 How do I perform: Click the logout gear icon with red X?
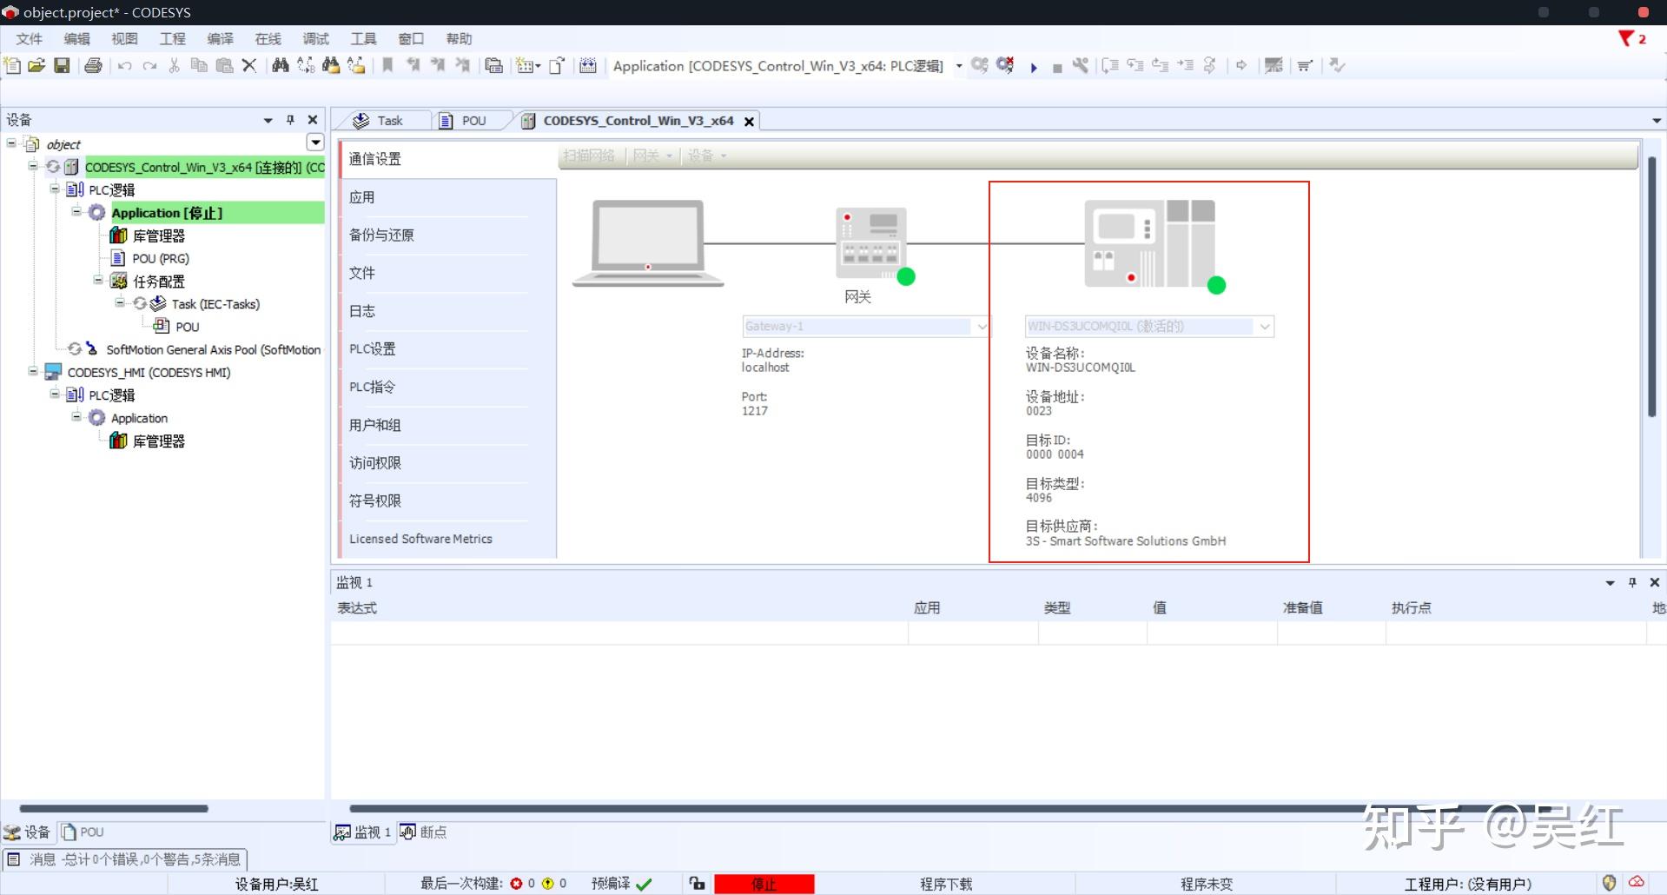tap(1005, 65)
